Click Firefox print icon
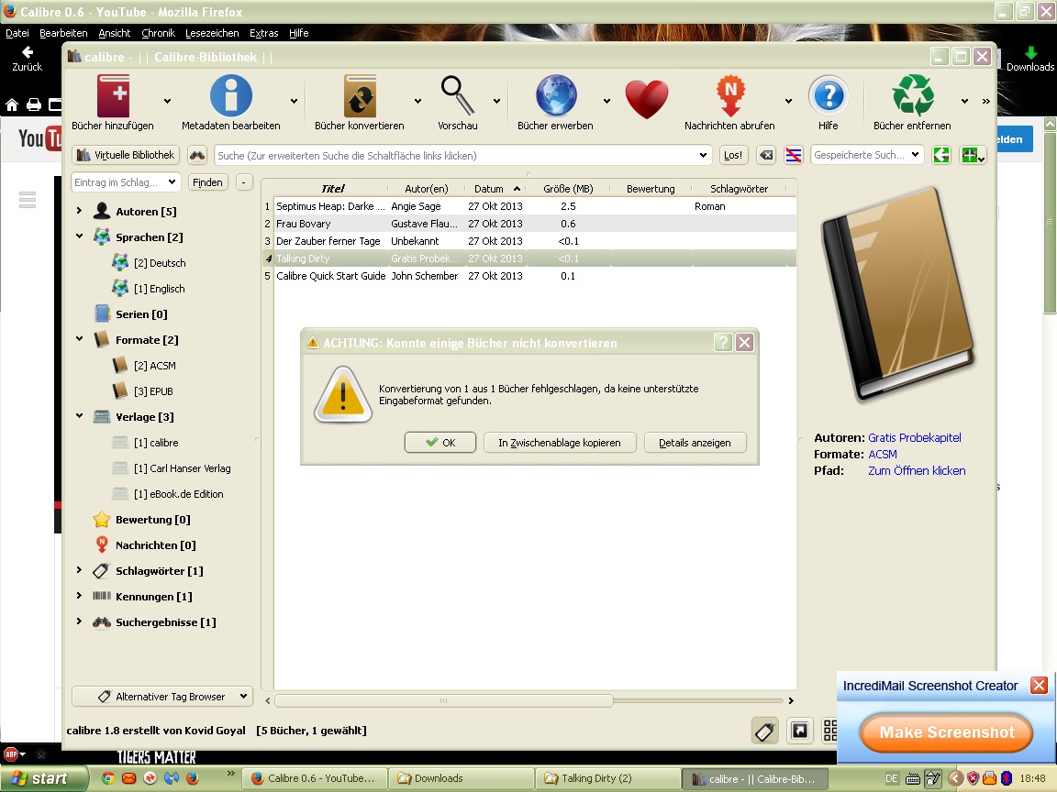This screenshot has width=1057, height=792. coord(34,104)
